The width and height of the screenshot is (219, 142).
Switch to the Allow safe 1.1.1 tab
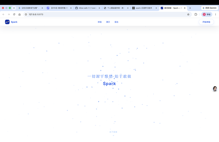pyautogui.click(x=88, y=8)
